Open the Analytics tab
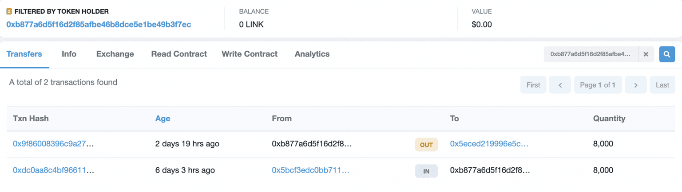 [312, 54]
